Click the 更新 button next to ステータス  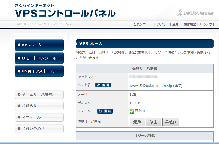point(105,111)
